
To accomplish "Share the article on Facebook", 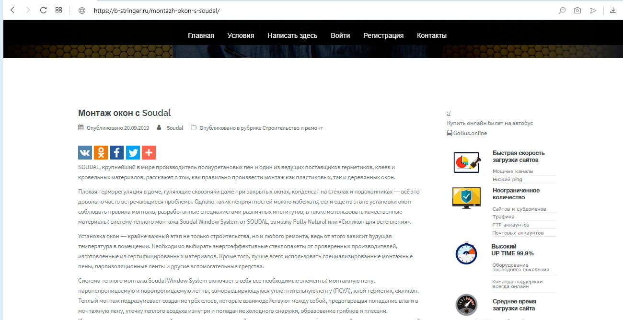I will click(x=117, y=153).
